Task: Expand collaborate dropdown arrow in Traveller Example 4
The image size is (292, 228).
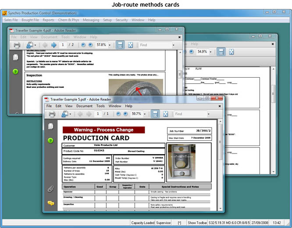Action: (35, 45)
